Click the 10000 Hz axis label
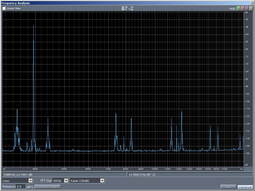The width and height of the screenshot is (255, 191). pyautogui.click(x=155, y=169)
